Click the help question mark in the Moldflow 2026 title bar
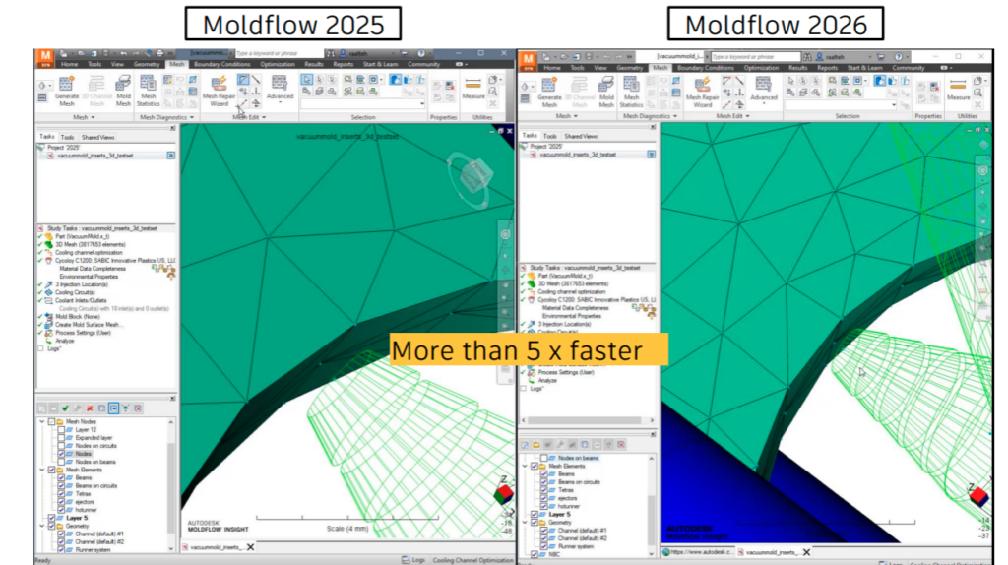This screenshot has width=1008, height=565. 898,56
